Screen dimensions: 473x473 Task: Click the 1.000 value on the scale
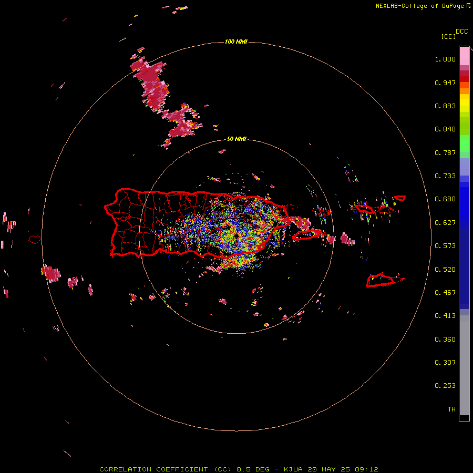[x=445, y=59]
